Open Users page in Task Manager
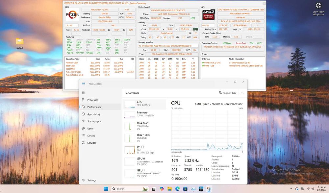 pyautogui.click(x=100, y=128)
